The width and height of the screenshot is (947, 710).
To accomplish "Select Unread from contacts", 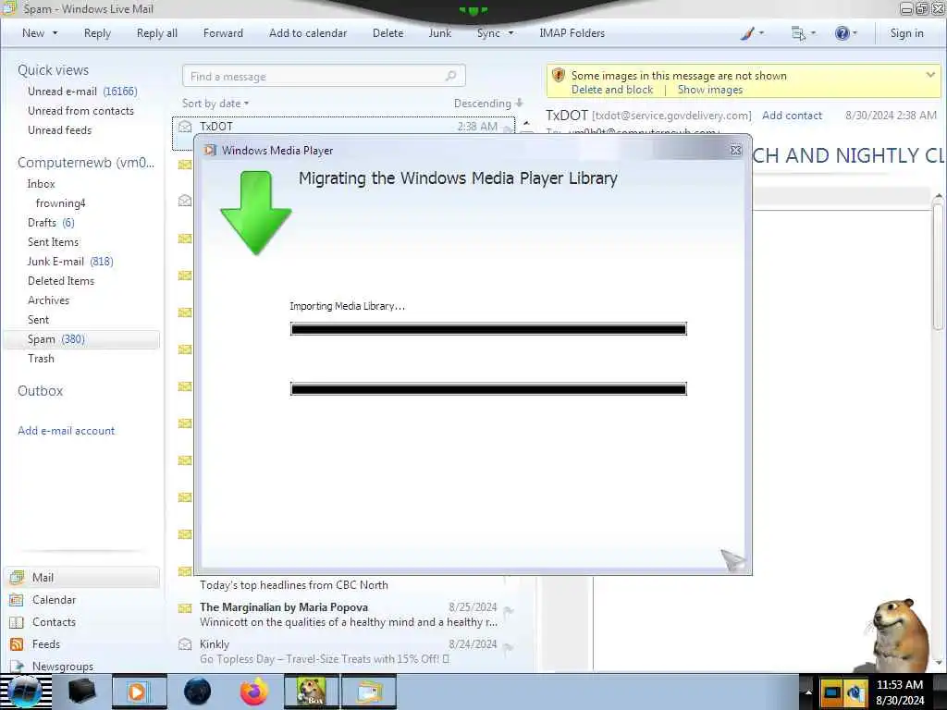I will coord(81,111).
